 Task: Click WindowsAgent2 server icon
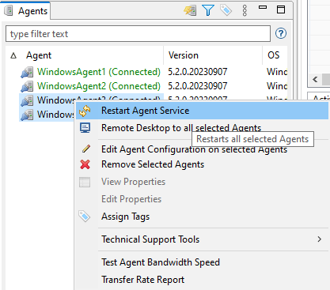[27, 86]
